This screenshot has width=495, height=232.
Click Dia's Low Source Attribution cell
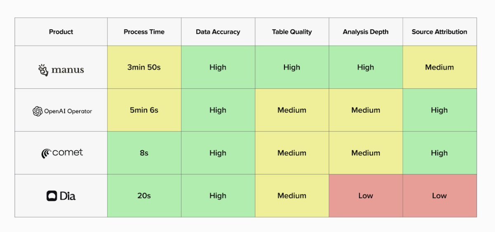tap(439, 196)
